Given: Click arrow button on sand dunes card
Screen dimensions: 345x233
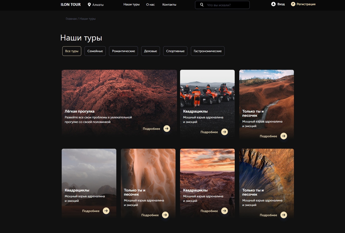Looking at the screenshot, I should coord(165,215).
